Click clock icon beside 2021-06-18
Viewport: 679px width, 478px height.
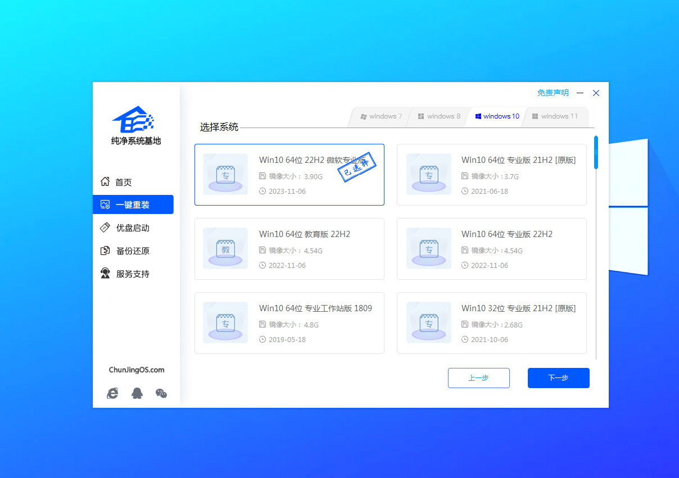465,191
